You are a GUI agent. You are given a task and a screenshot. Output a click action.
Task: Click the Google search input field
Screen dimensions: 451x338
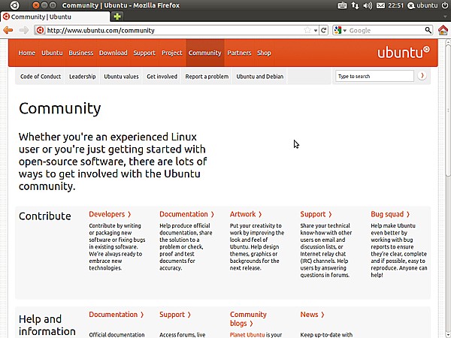[386, 30]
